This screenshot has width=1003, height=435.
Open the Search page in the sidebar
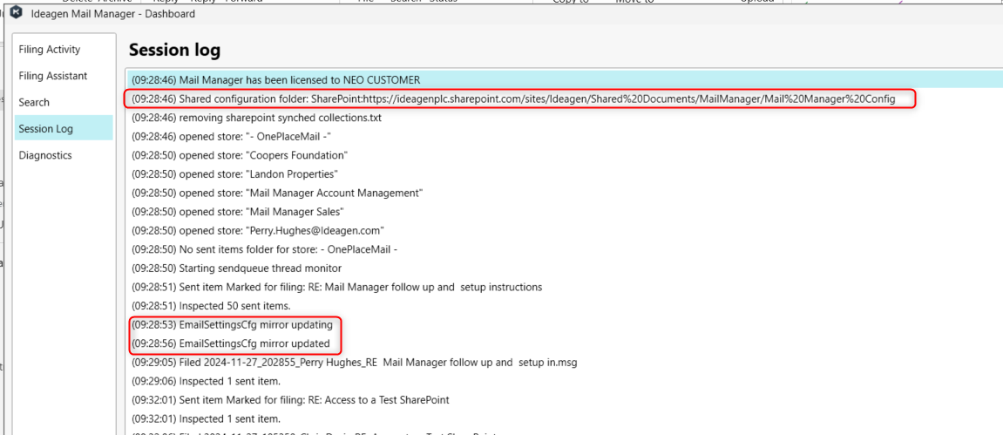point(34,102)
